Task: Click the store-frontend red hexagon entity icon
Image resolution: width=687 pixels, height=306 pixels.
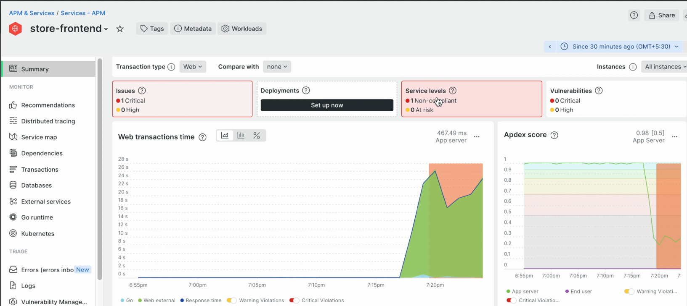Action: 15,29
